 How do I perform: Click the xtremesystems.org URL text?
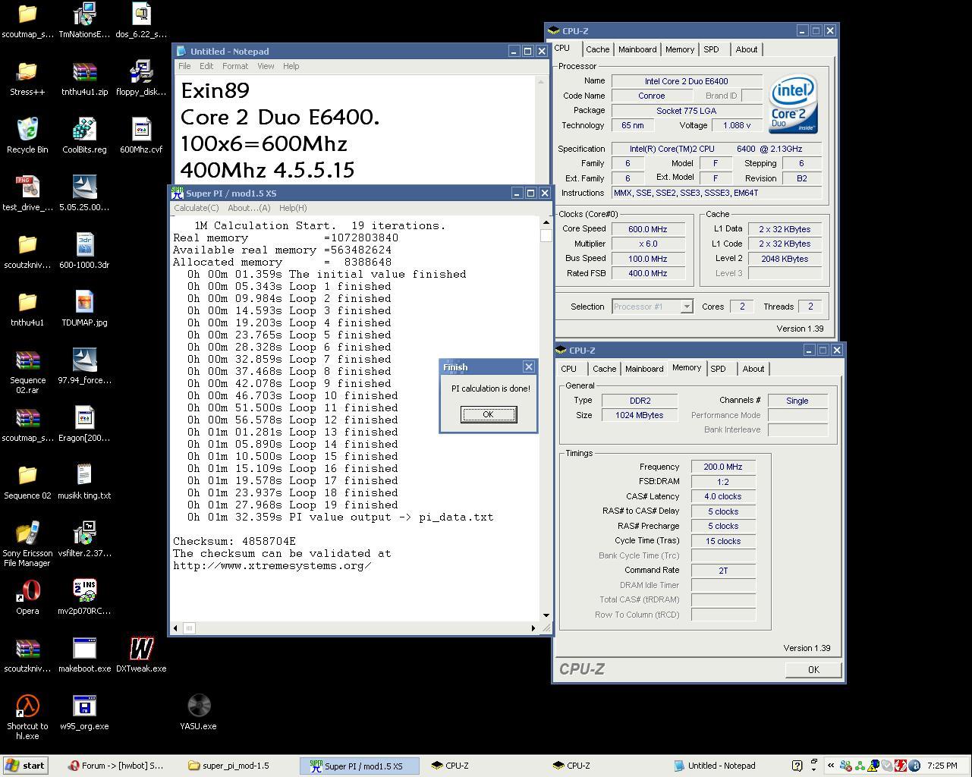272,565
